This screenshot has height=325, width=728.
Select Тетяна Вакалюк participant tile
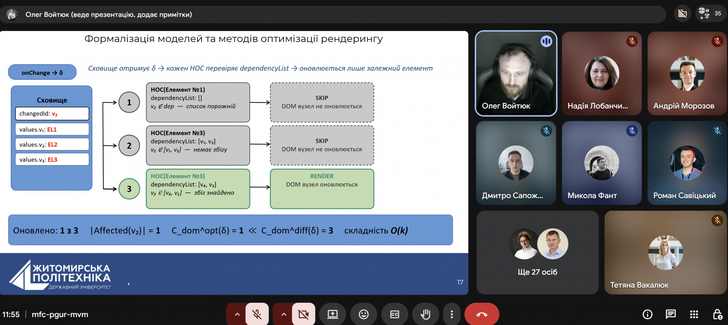pyautogui.click(x=665, y=253)
